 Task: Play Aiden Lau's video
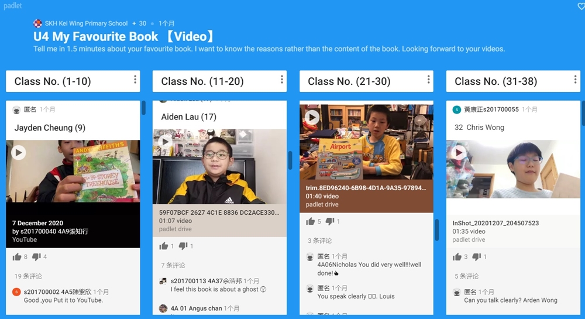pos(166,142)
